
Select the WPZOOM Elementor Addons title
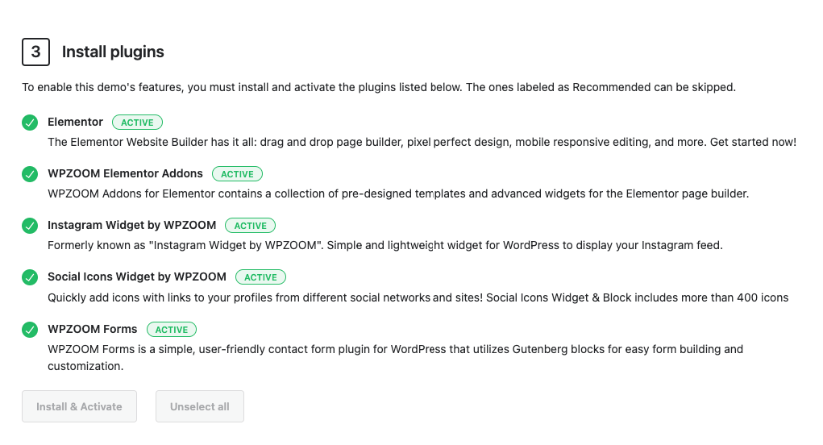click(126, 173)
